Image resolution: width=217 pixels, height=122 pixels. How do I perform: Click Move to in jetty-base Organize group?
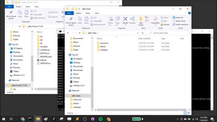pos(111,21)
